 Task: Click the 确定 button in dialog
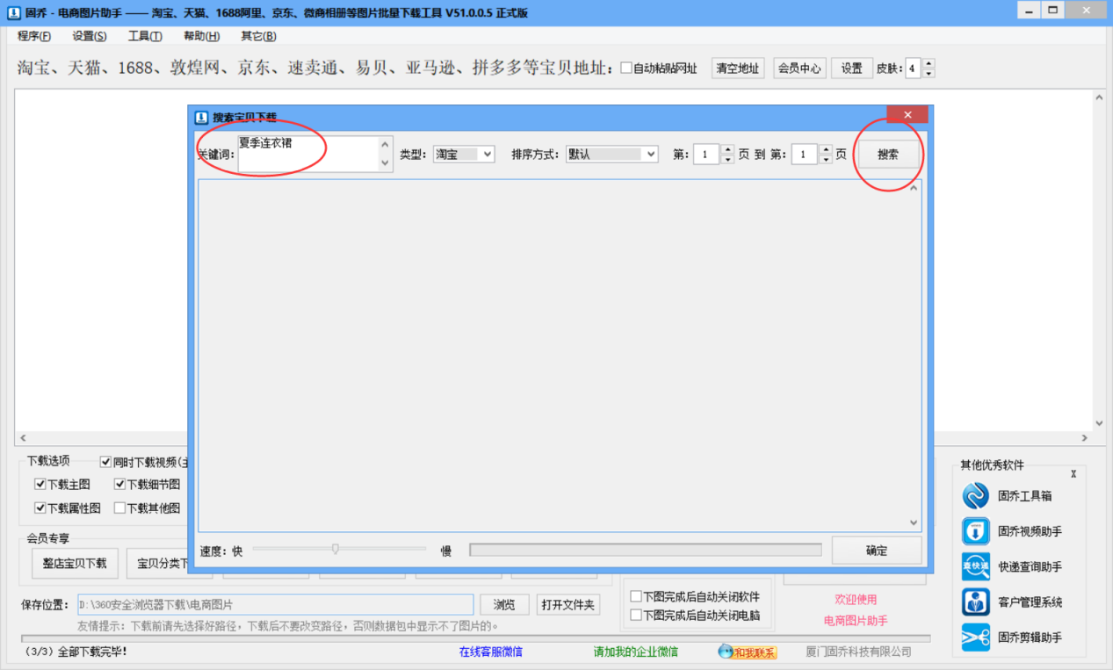click(x=877, y=551)
